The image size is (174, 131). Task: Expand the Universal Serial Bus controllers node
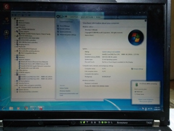[x=15, y=92]
